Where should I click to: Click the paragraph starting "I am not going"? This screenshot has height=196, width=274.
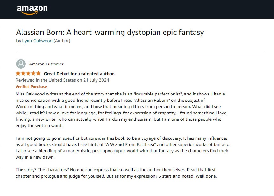pyautogui.click(x=122, y=148)
